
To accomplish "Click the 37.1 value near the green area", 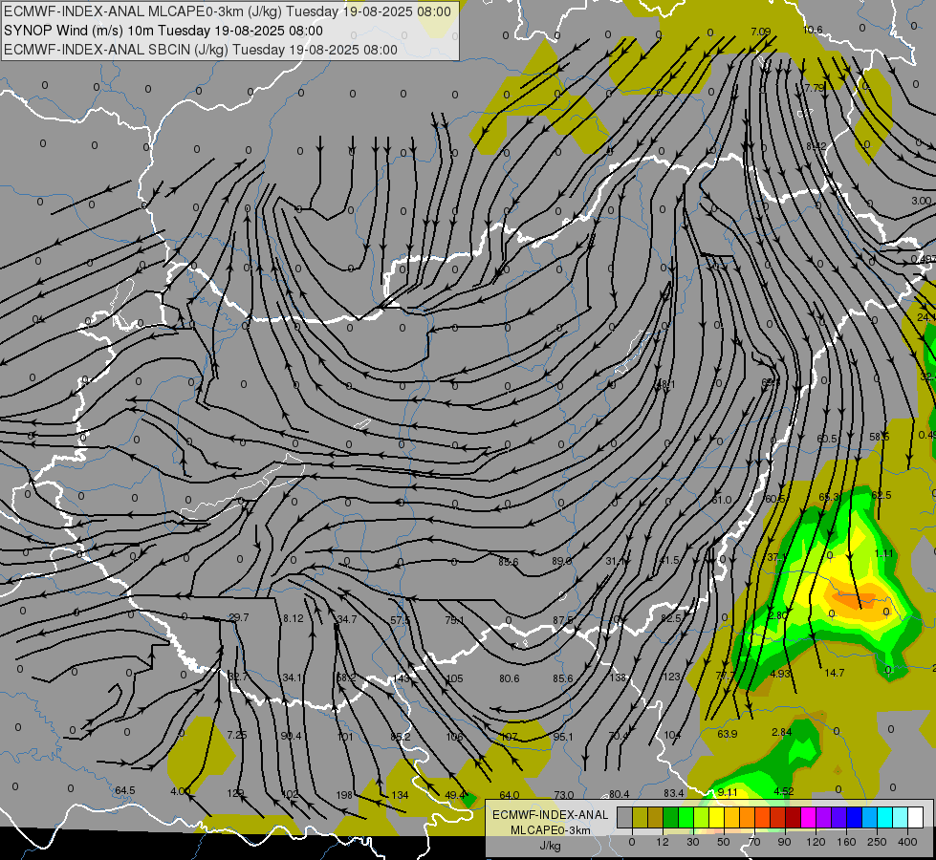I will pyautogui.click(x=776, y=557).
